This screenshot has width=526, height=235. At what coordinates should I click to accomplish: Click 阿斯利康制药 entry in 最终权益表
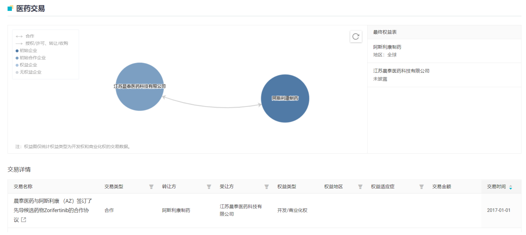click(387, 47)
